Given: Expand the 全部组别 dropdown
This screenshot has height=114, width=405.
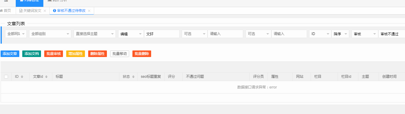Looking at the screenshot, I should pos(50,34).
